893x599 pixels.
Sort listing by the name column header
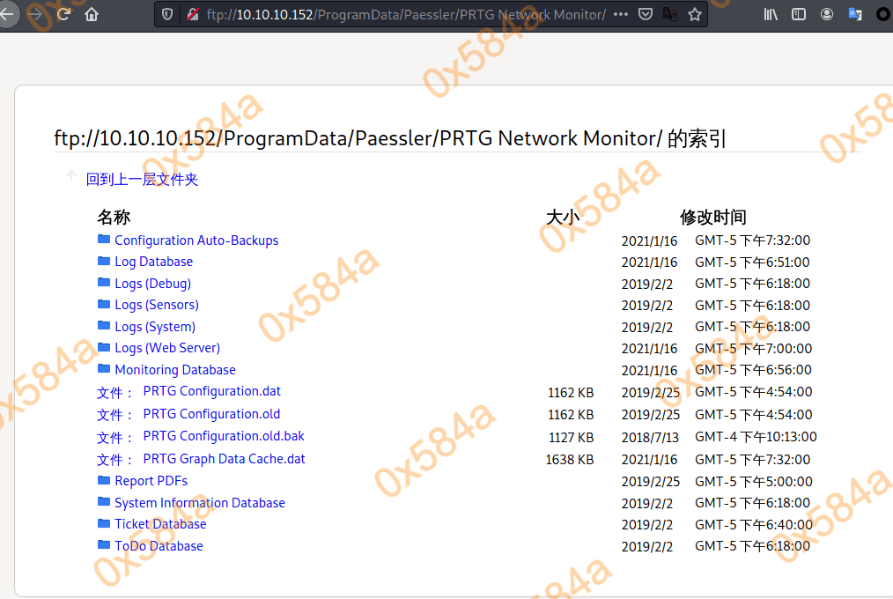[x=114, y=217]
